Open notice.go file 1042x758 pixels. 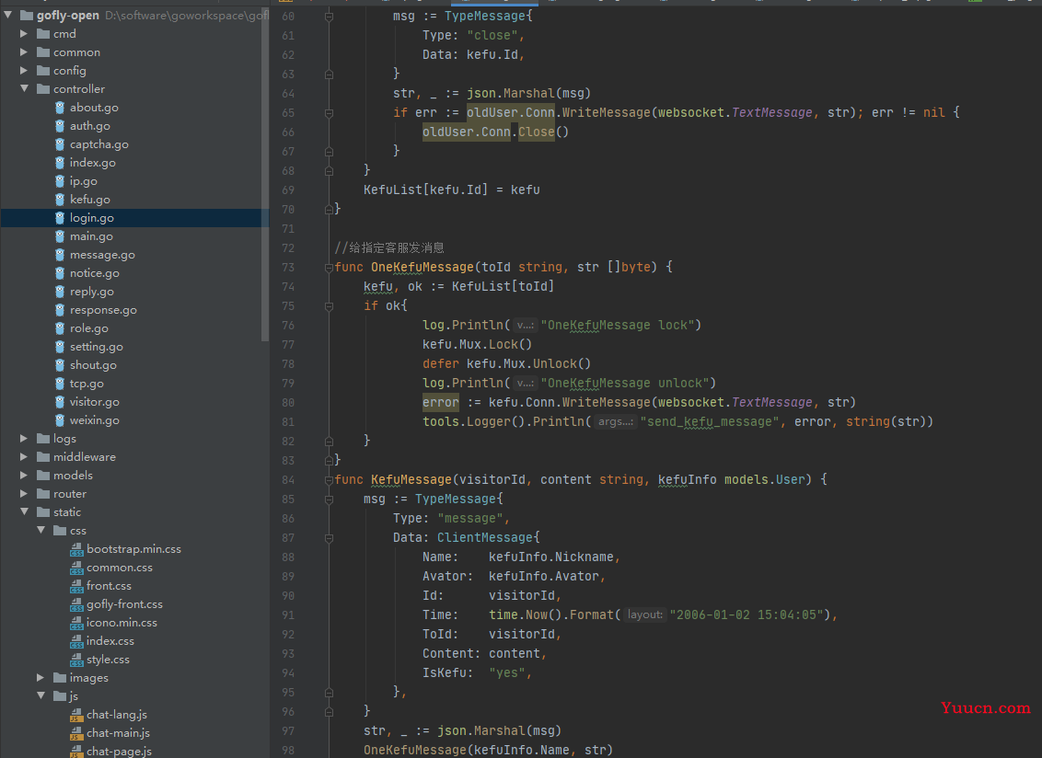pos(95,273)
